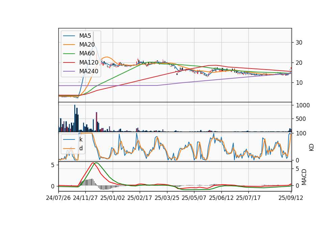Click the volume axis value 500

[301, 119]
